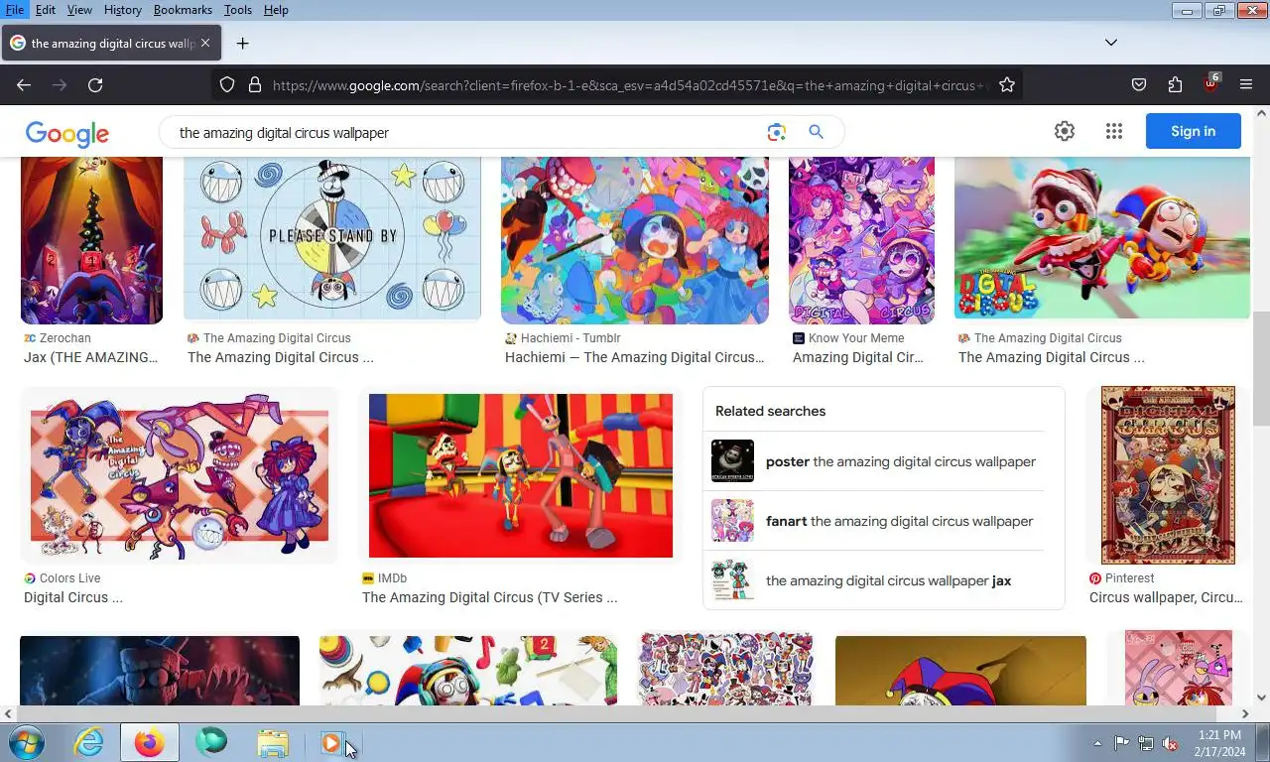The image size is (1270, 762).
Task: Submit search with magnifier icon
Action: point(816,132)
